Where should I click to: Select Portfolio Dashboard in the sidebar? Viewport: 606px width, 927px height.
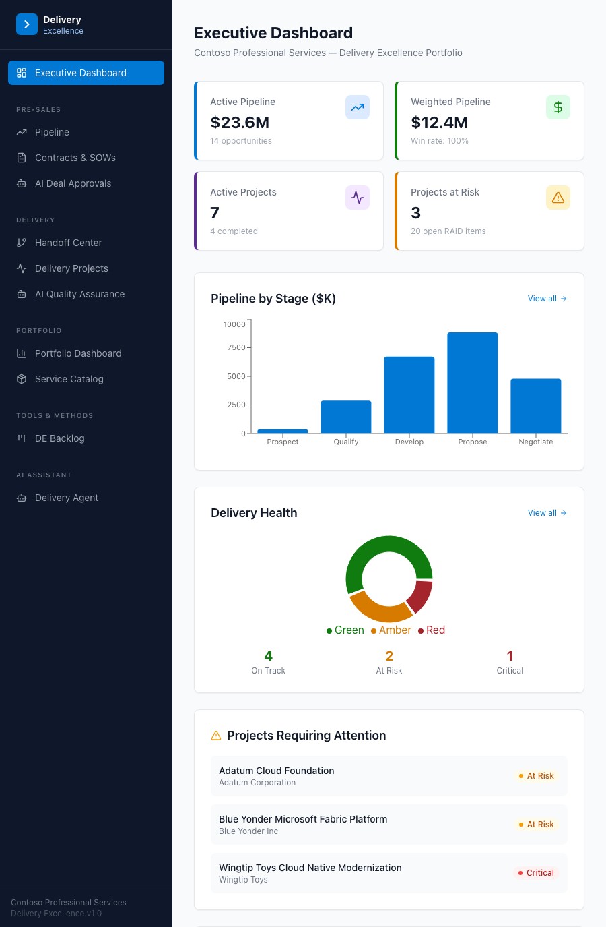[86, 353]
